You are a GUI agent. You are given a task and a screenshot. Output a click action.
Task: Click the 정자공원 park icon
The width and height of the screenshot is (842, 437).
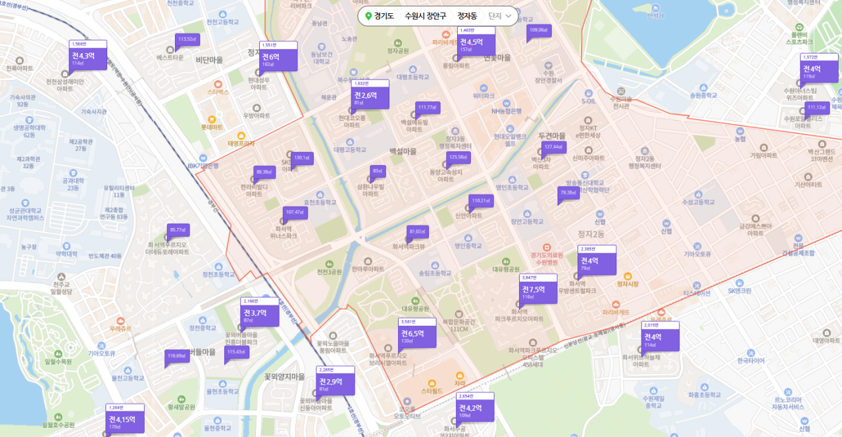click(398, 41)
